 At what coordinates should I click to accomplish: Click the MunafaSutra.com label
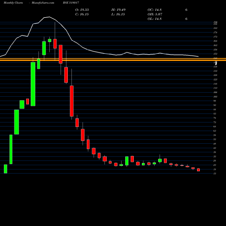pos(43,3)
